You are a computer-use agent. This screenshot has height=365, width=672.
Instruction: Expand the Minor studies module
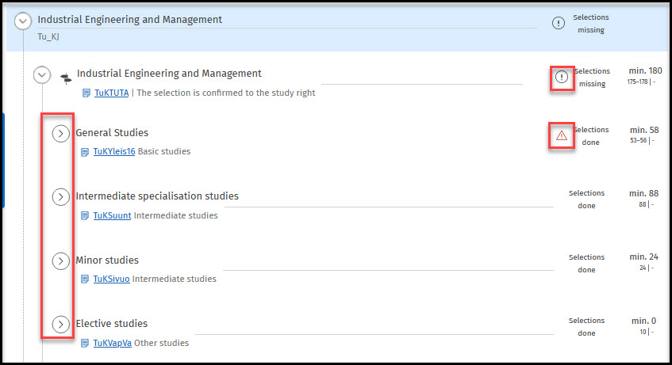point(61,260)
